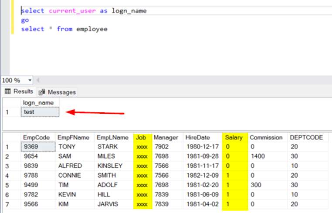Image resolution: width=332 pixels, height=213 pixels.
Task: Click the Messages tab icon
Action: pyautogui.click(x=42, y=92)
